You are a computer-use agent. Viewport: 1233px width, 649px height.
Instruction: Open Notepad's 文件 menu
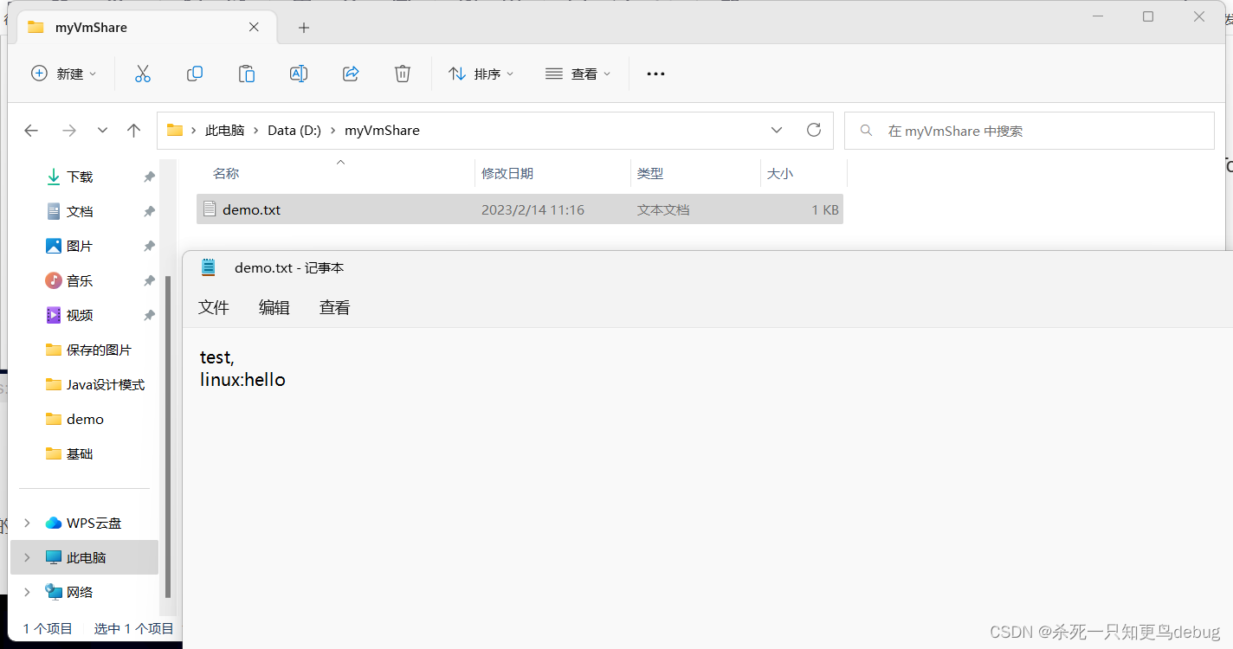coord(213,307)
